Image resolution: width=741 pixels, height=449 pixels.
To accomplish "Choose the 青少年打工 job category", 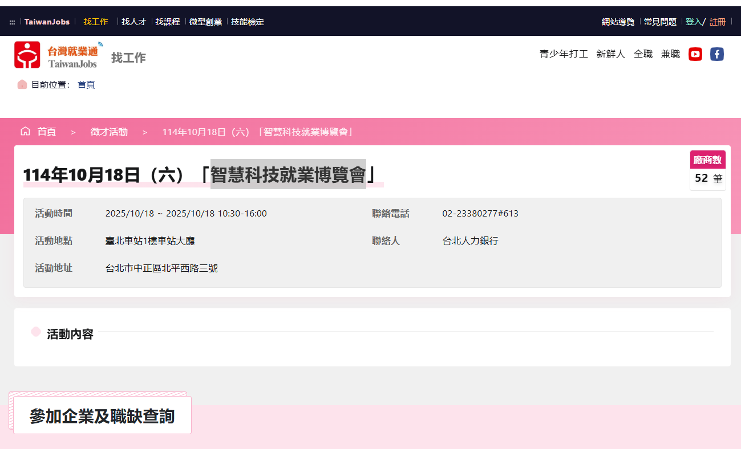I will click(x=564, y=54).
